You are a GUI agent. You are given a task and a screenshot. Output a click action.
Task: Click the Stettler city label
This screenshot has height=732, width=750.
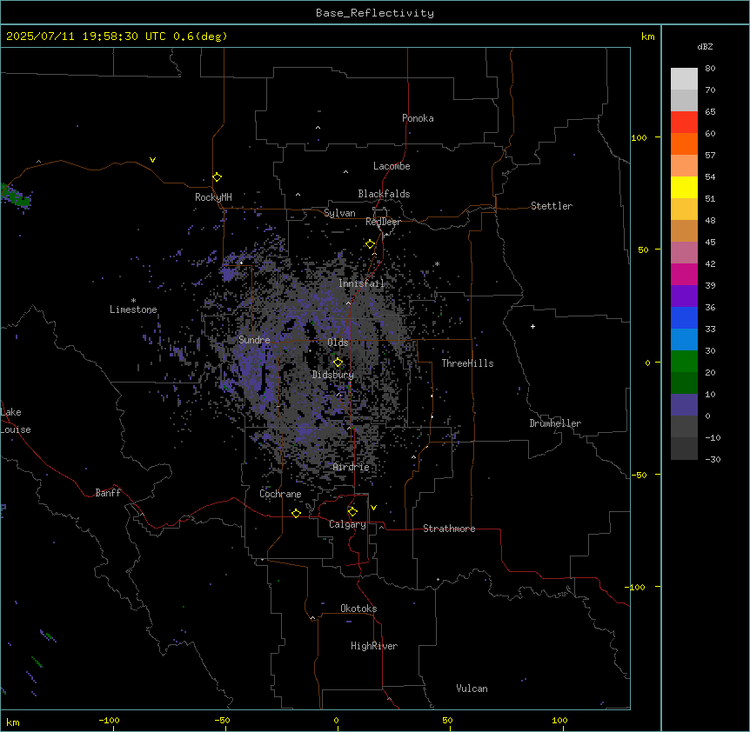[x=552, y=206]
